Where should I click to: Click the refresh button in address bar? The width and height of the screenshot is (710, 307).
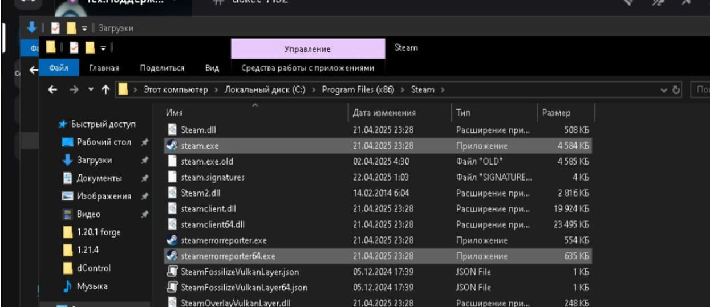[x=676, y=90]
